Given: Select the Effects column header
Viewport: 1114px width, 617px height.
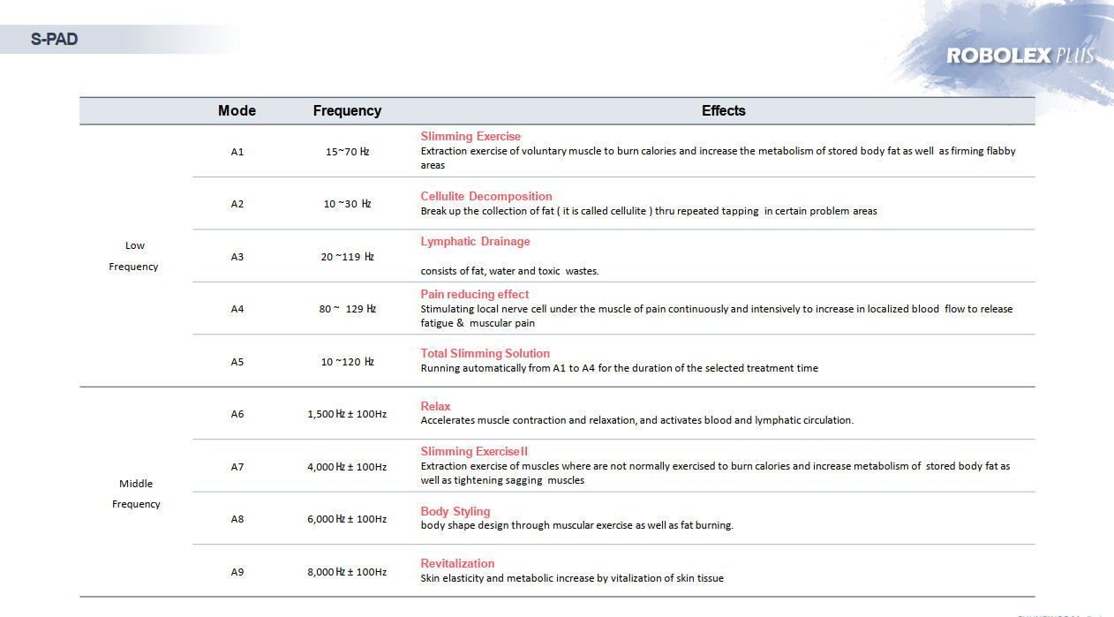Looking at the screenshot, I should [724, 110].
